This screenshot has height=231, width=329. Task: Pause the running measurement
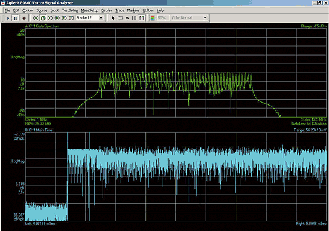point(16,19)
